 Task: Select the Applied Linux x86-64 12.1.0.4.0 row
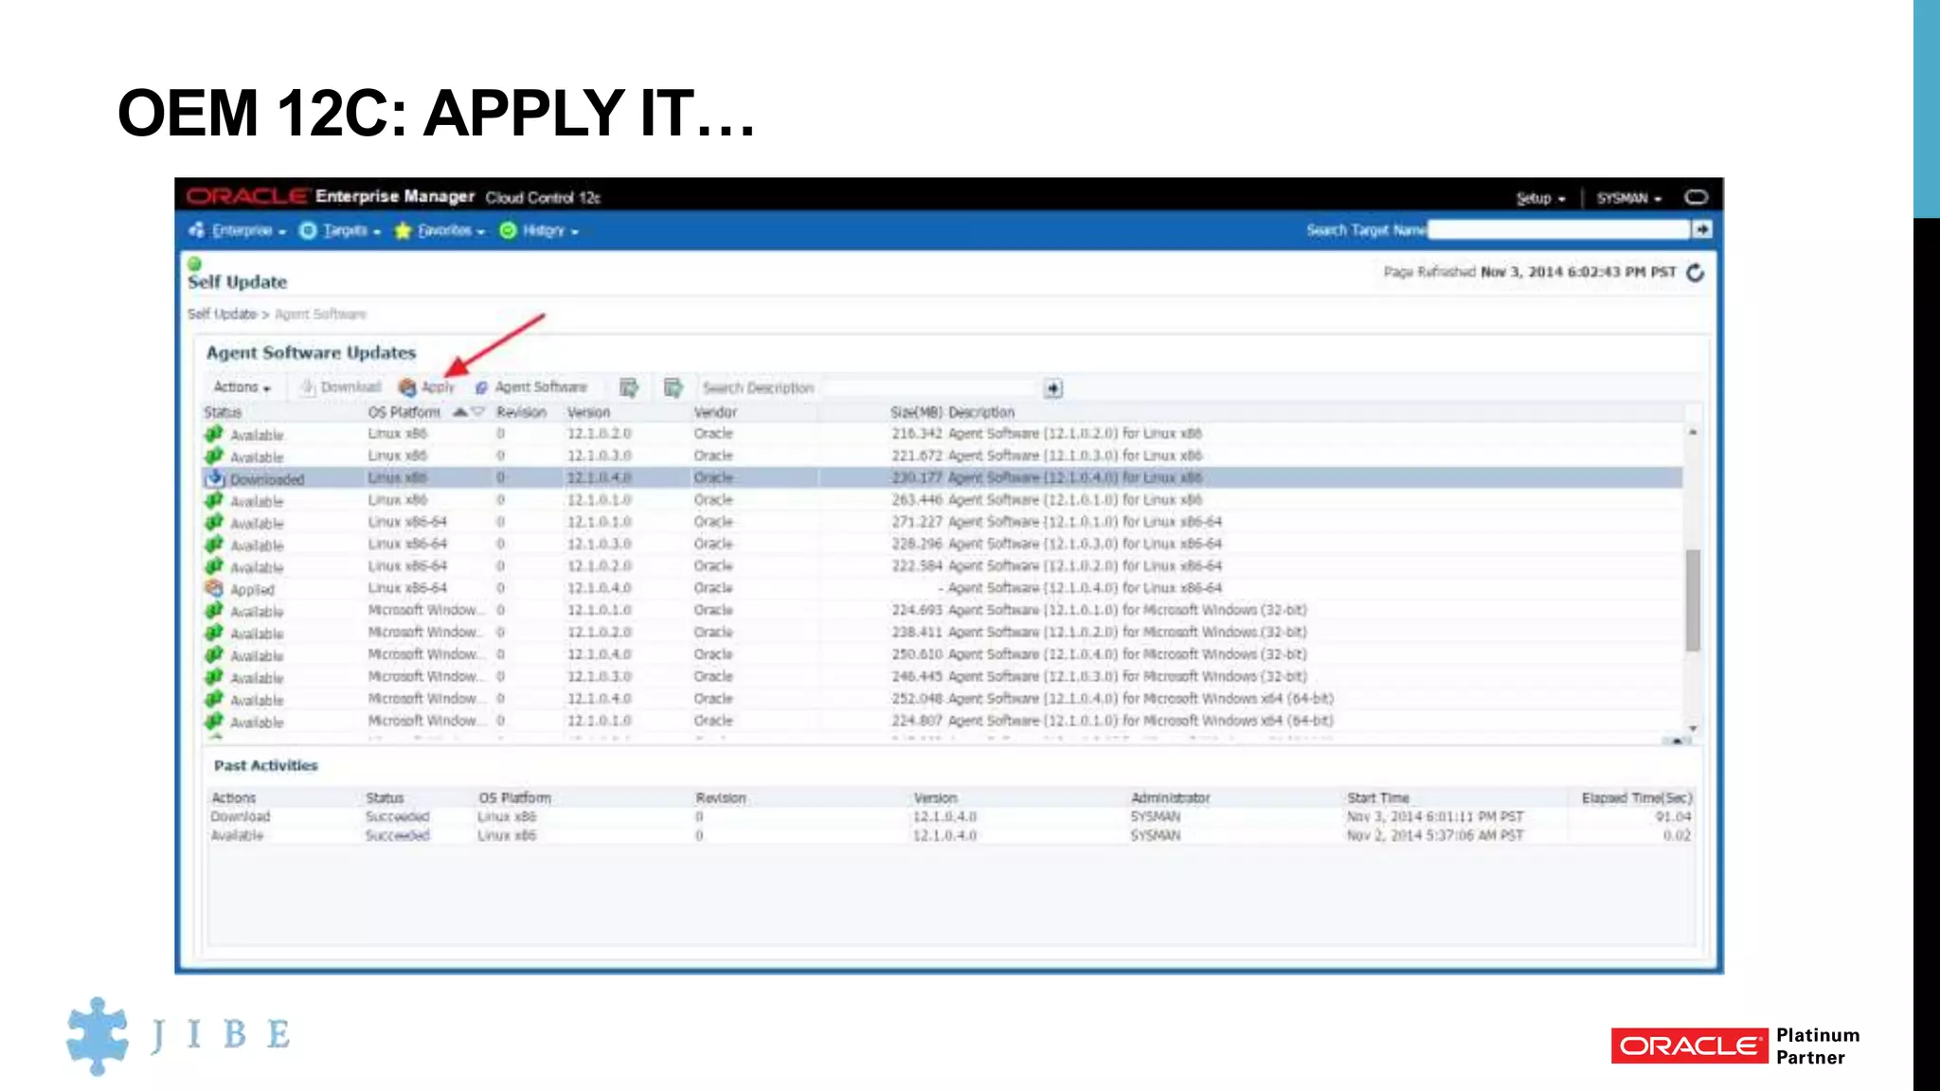click(x=943, y=588)
